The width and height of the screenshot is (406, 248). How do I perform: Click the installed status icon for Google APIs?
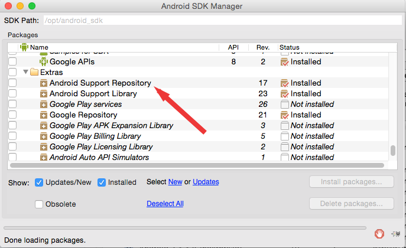pos(285,62)
